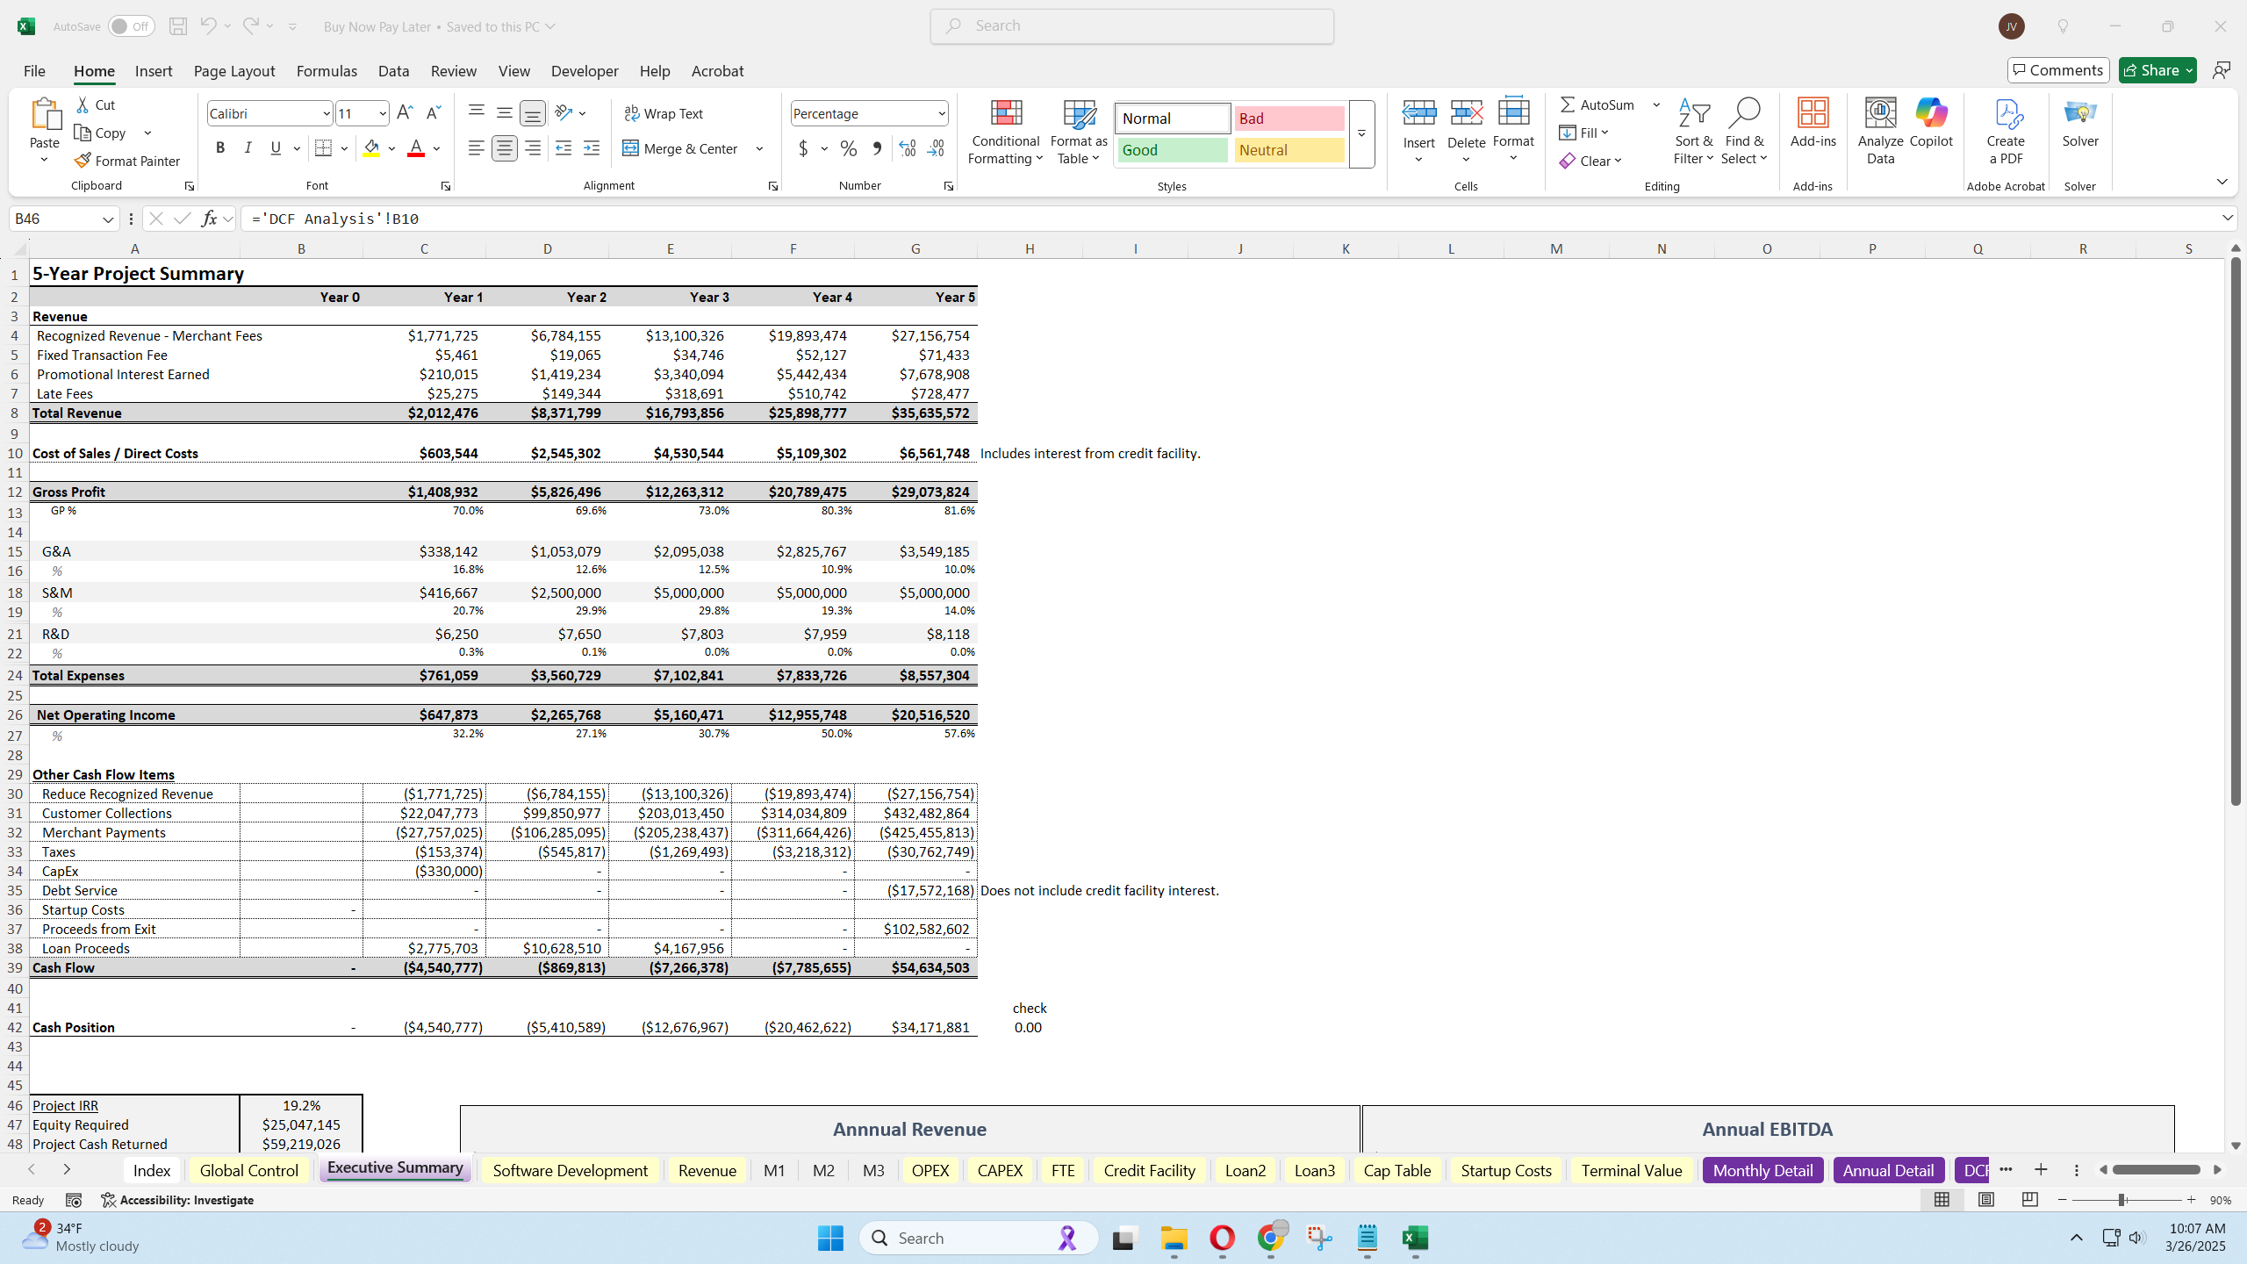Toggle italic formatting

pos(248,147)
